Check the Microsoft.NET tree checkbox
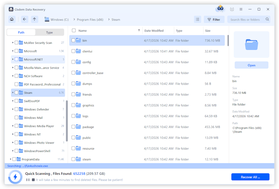This screenshot has width=279, height=189. pyautogui.click(x=16, y=59)
